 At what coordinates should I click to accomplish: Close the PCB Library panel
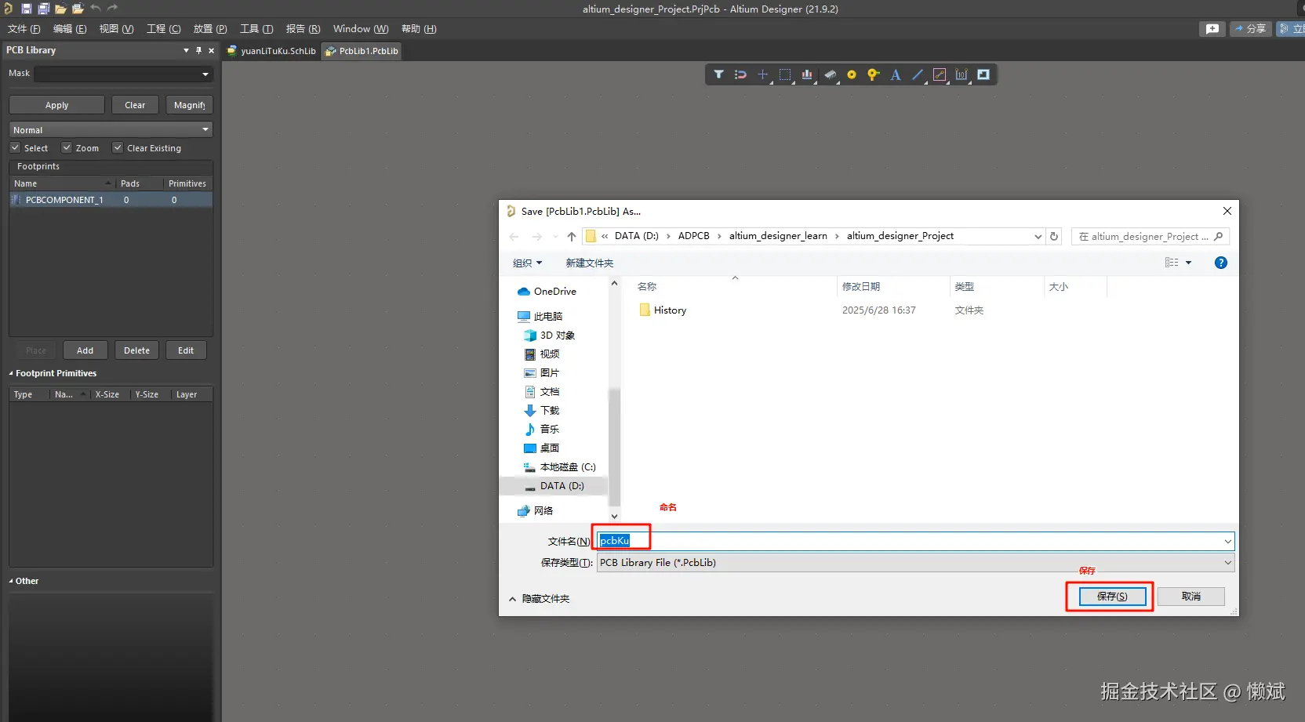point(211,50)
